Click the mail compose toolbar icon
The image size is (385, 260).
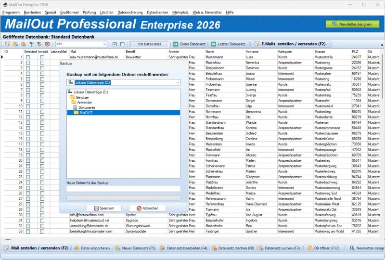[8, 44]
